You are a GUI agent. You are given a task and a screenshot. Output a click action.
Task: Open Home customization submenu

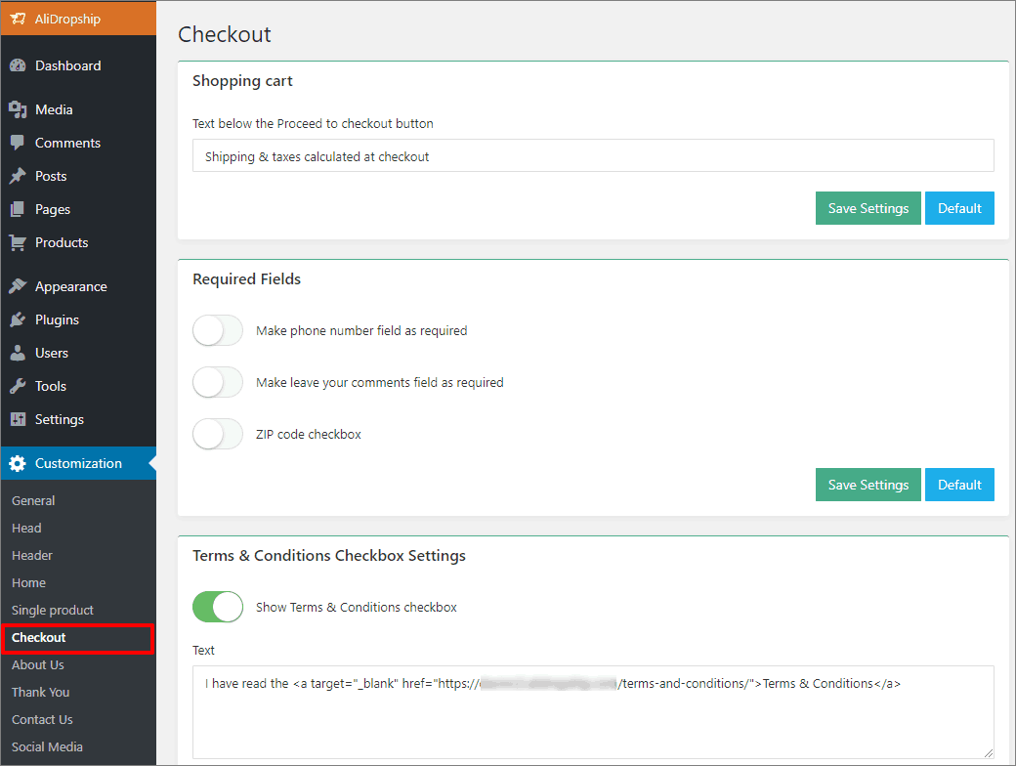point(28,582)
